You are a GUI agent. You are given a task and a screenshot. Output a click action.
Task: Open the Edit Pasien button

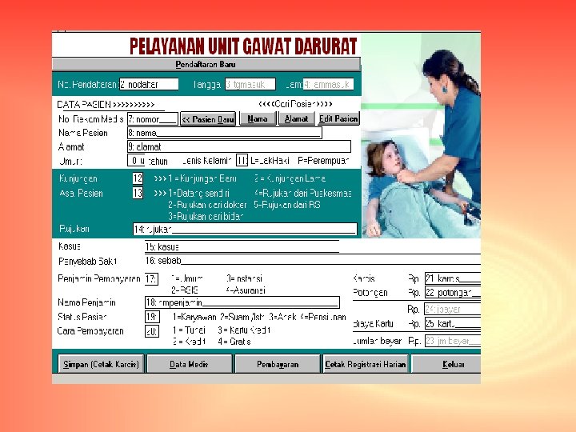coord(338,118)
